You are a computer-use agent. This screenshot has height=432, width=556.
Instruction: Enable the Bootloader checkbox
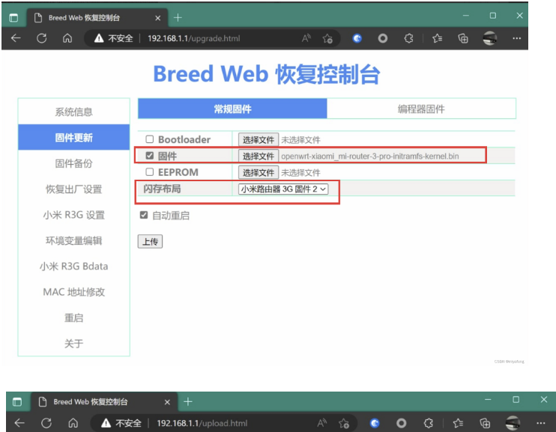point(150,140)
